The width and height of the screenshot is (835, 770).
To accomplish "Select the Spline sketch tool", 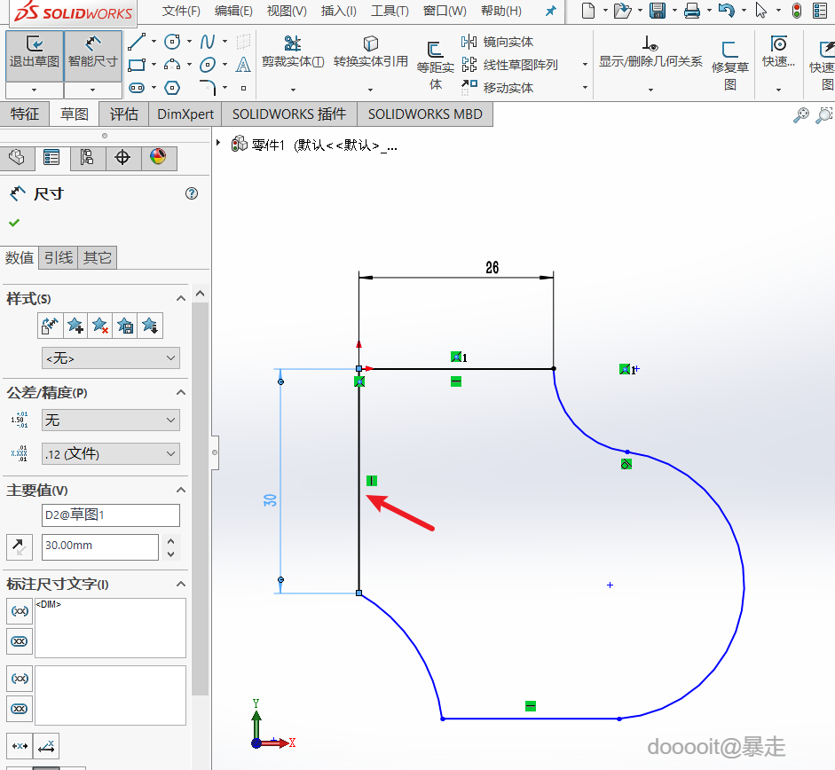I will pyautogui.click(x=207, y=42).
